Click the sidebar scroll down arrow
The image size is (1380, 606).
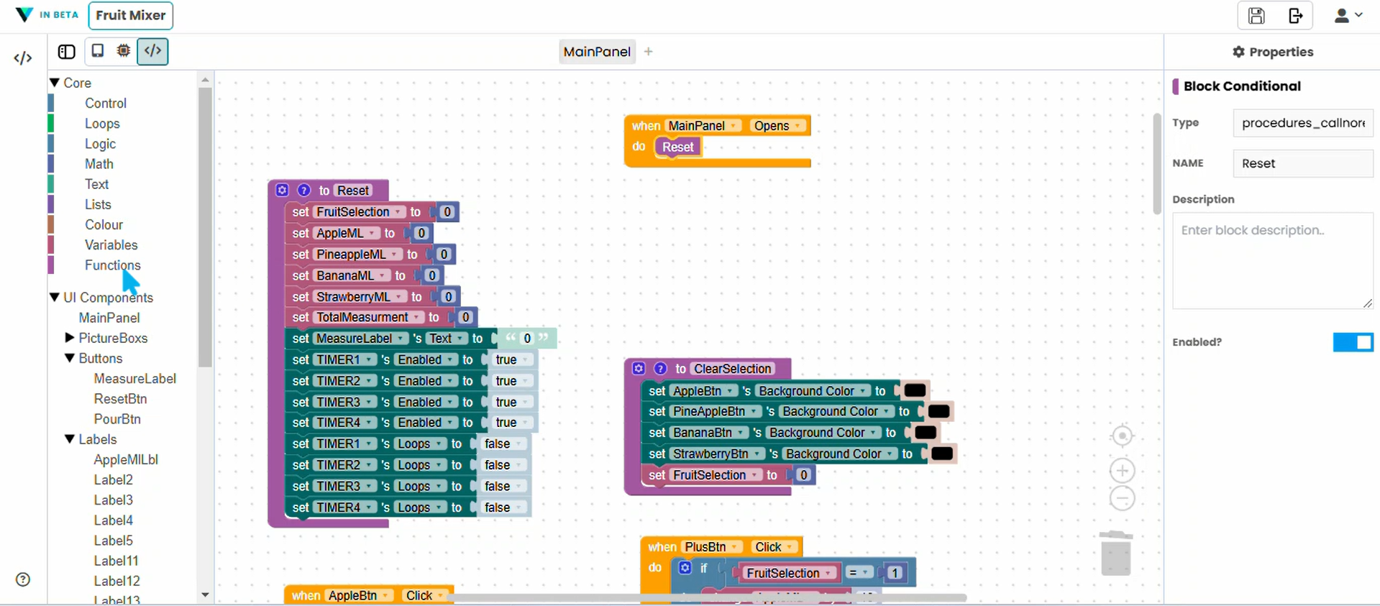click(205, 594)
